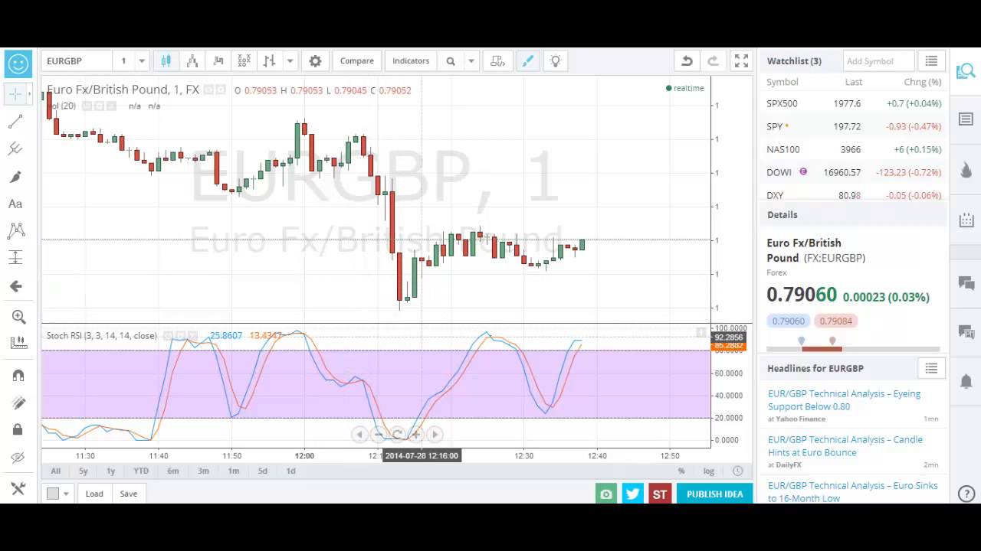Viewport: 981px width, 551px height.
Task: Click the Compare button
Action: (x=357, y=61)
